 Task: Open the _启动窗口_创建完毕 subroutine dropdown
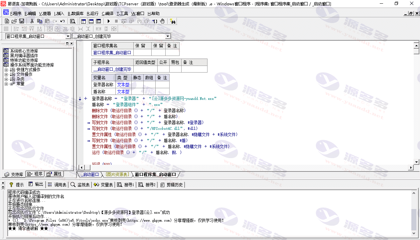click(168, 36)
